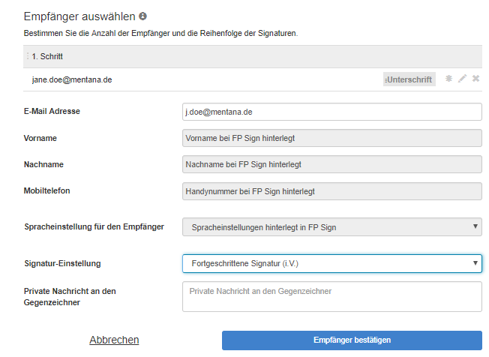Click the info icon beside Empfänger auswählen
Image resolution: width=489 pixels, height=357 pixels.
tap(142, 16)
